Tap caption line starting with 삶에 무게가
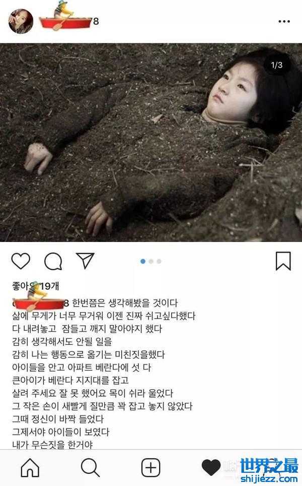This screenshot has height=486, width=302. pyautogui.click(x=104, y=316)
